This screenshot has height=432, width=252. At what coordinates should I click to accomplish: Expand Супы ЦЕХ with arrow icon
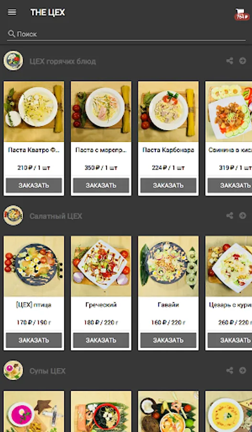(242, 370)
